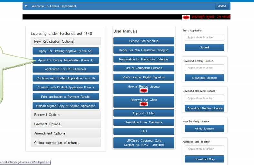This screenshot has width=254, height=165.
Task: Click Apply For Drawing Approval (Form 1A)
Action: tap(66, 51)
